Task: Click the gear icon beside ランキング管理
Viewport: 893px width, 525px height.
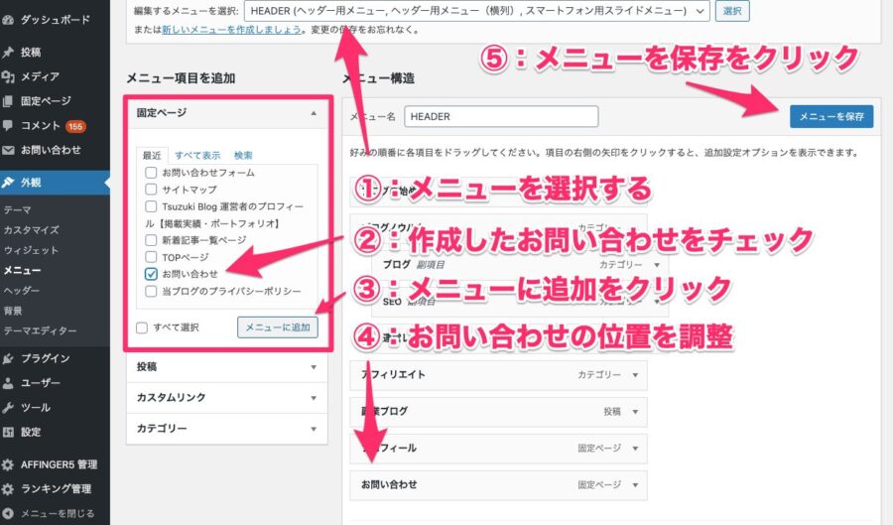Action: click(x=7, y=489)
